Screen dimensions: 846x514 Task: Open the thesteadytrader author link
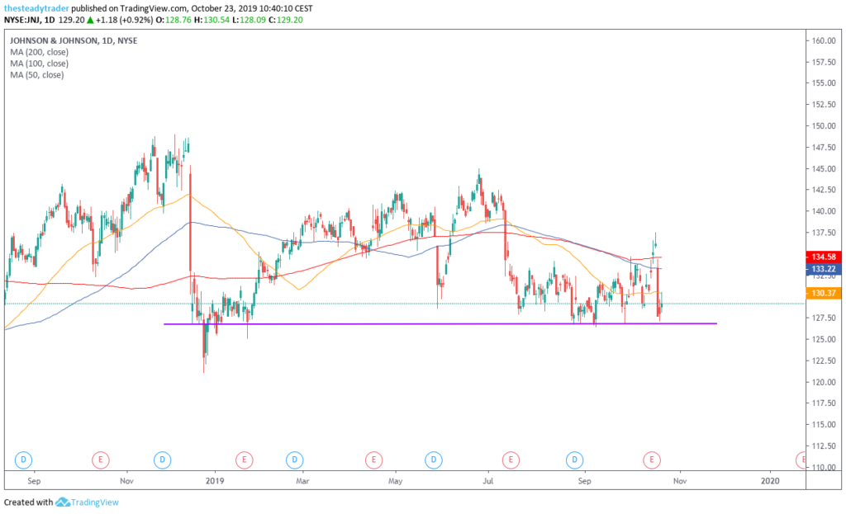coord(36,8)
